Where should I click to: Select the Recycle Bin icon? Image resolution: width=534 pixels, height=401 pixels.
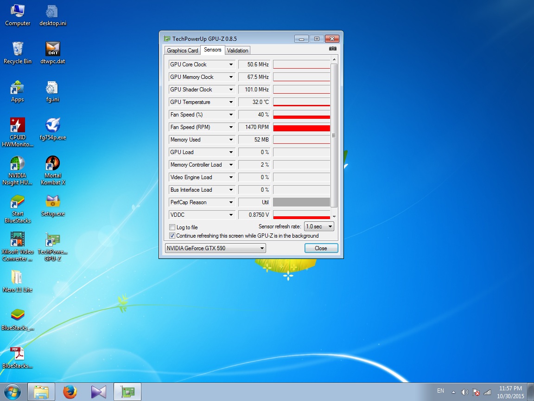click(17, 53)
